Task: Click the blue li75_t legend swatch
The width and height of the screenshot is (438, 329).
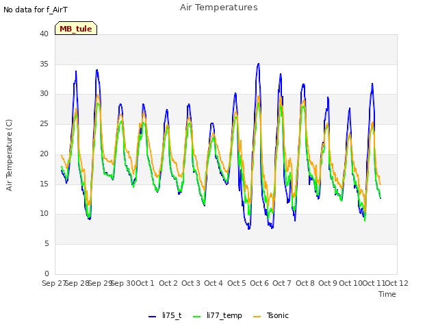Action: (152, 317)
